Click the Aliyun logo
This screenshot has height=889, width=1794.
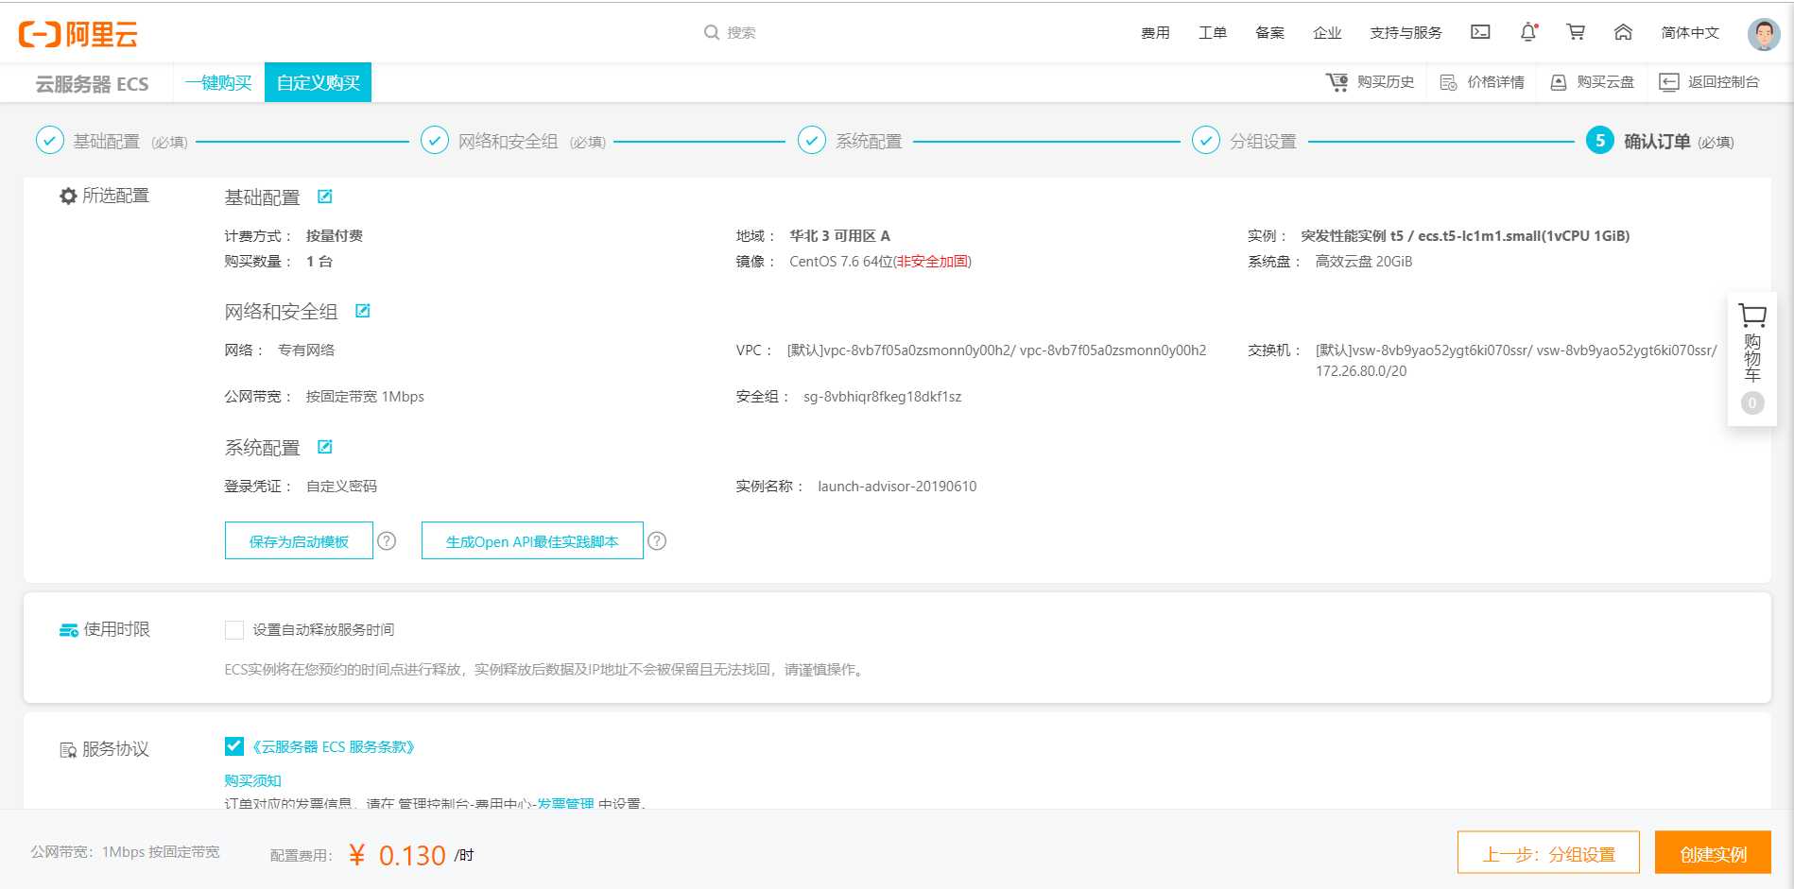78,34
